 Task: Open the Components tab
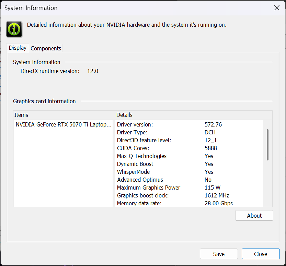46,48
